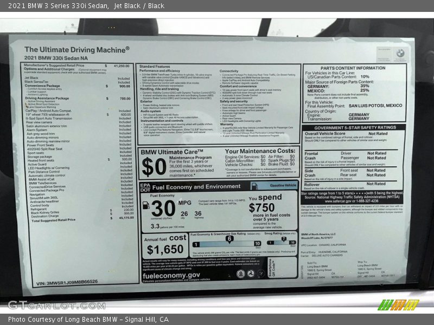The height and width of the screenshot is (325, 434).
Task: Open the fueleconomy.gov link
Action: click(171, 275)
